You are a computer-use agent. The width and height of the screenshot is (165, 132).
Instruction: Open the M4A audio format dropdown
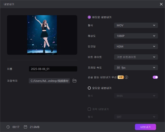[x=136, y=96]
